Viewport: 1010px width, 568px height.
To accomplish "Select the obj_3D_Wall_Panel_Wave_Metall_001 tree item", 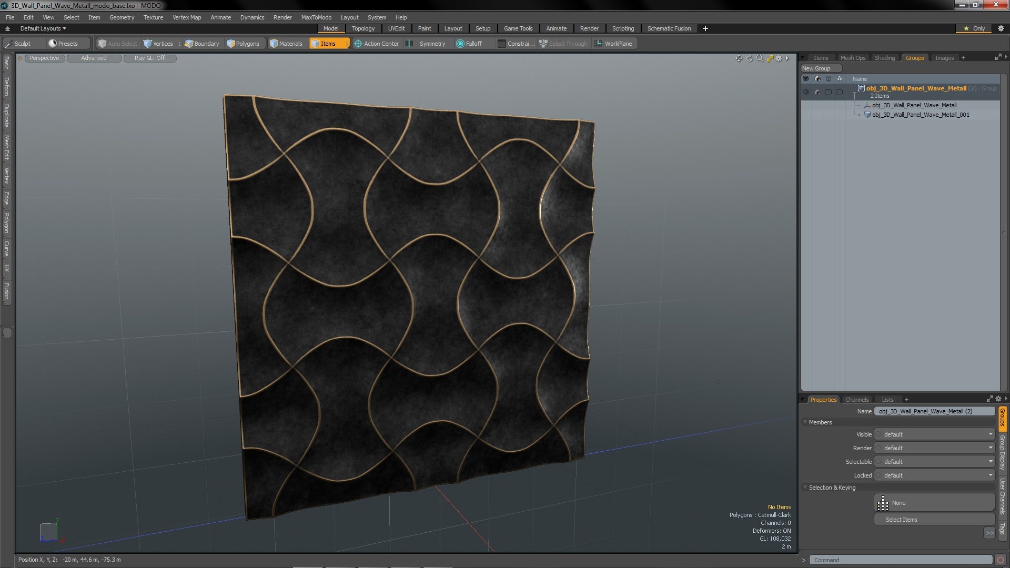I will (920, 115).
